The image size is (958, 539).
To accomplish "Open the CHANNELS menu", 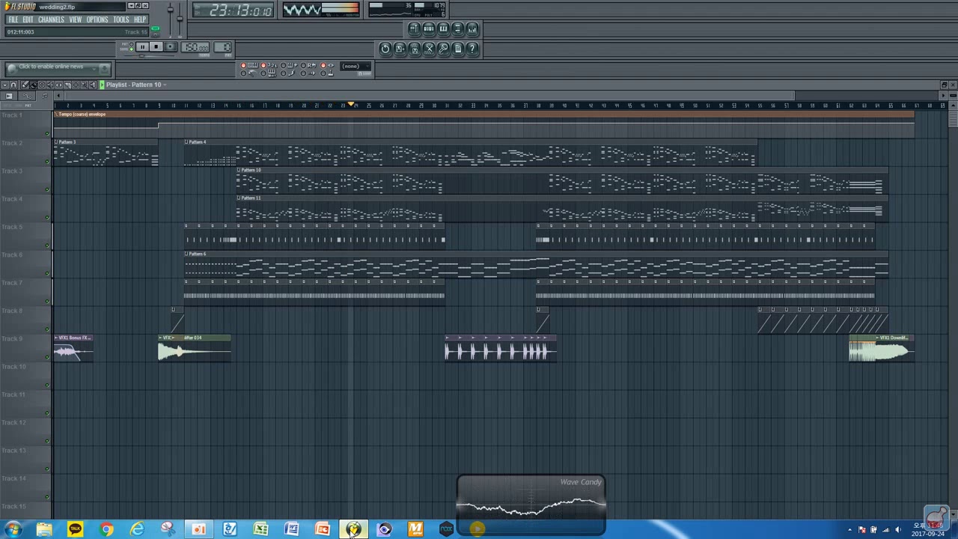I will tap(51, 19).
